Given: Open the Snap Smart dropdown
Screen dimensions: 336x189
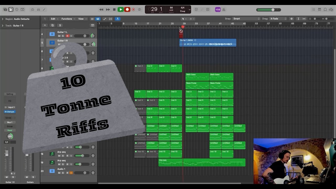Looking at the screenshot, I should point(246,19).
